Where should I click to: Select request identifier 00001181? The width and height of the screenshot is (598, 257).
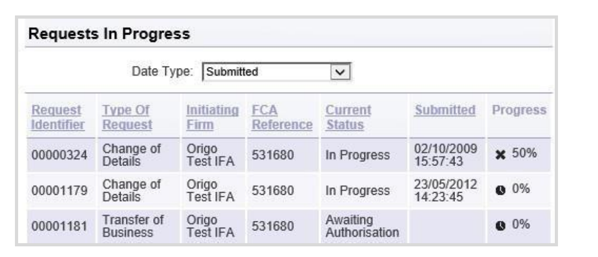pyautogui.click(x=59, y=226)
